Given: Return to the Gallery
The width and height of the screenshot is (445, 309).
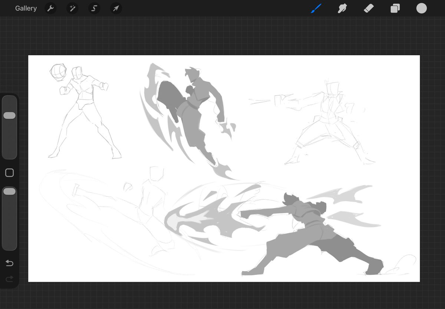Looking at the screenshot, I should coord(26,9).
